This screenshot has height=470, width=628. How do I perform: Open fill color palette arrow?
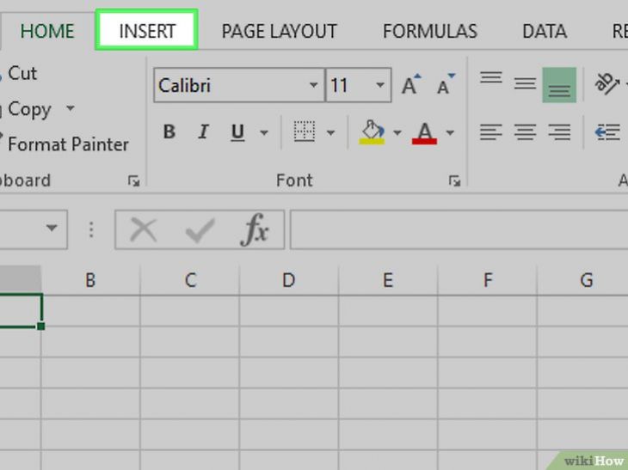click(397, 132)
